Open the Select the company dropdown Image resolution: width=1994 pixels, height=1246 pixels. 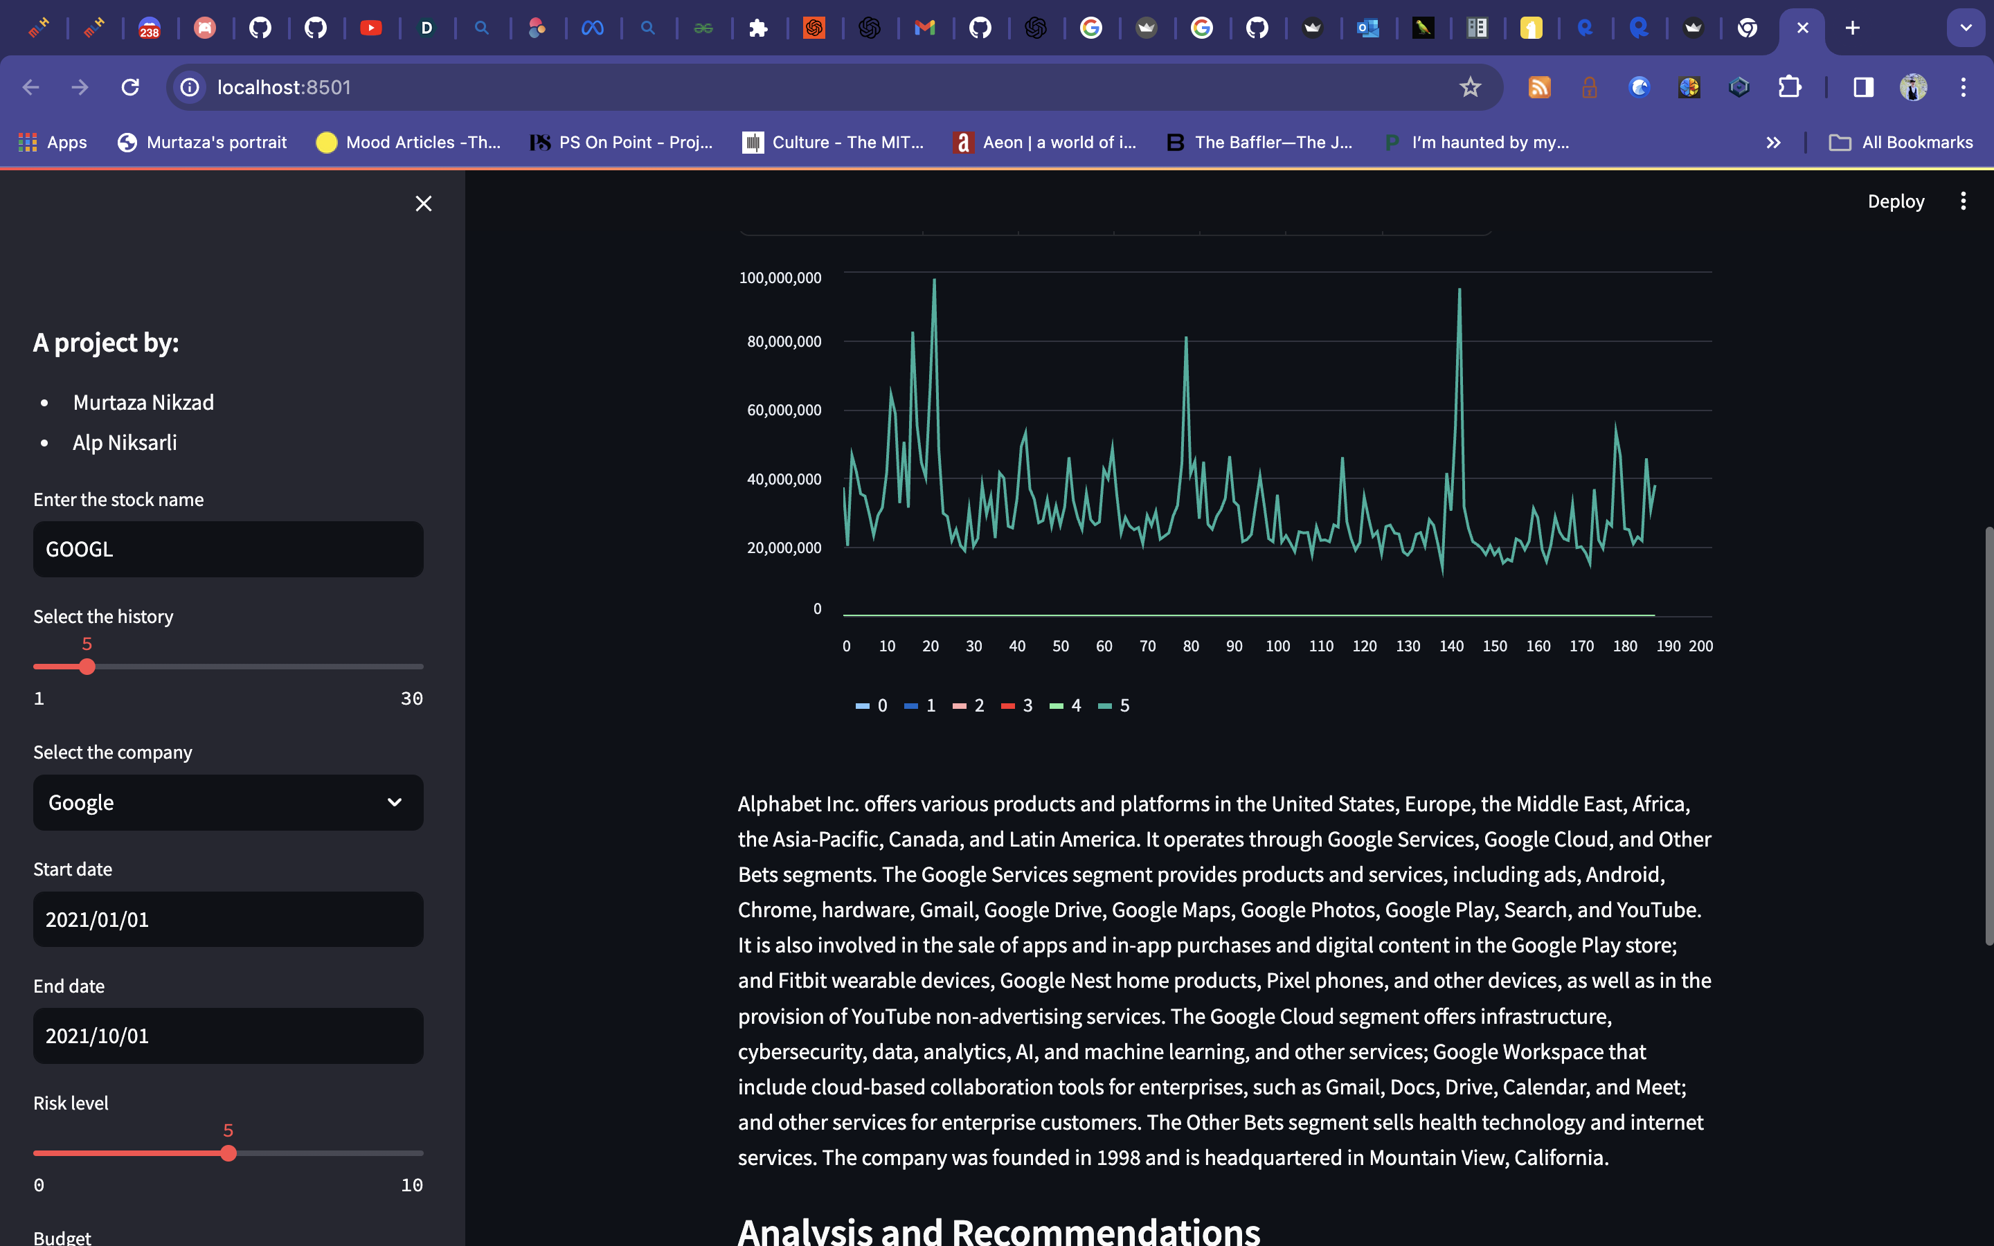pyautogui.click(x=228, y=803)
